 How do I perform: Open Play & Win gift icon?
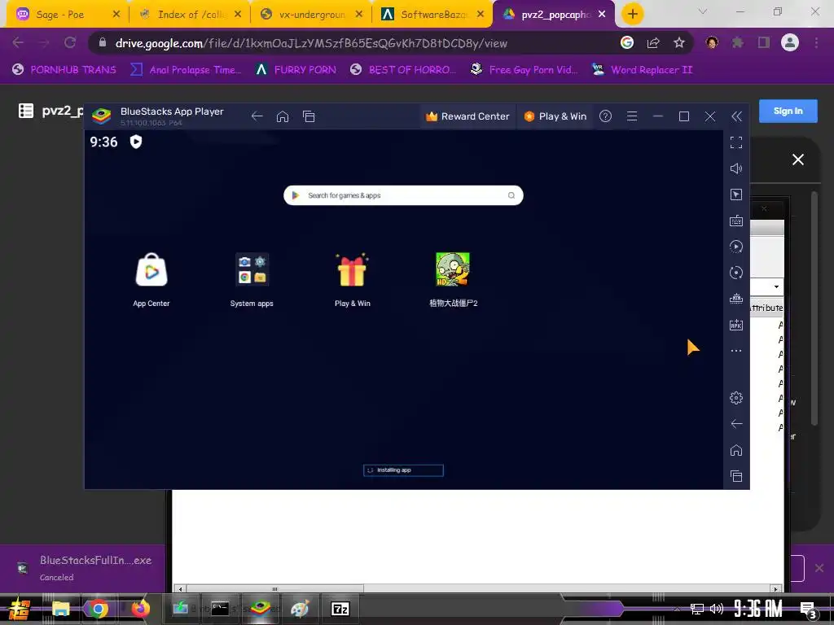point(352,270)
